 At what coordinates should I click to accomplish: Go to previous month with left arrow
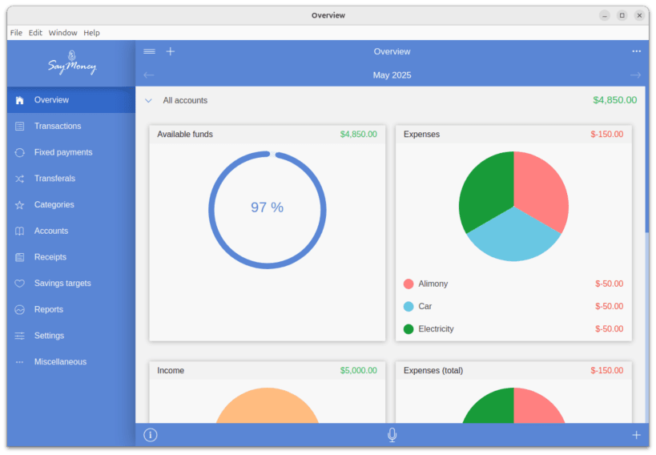tap(149, 75)
